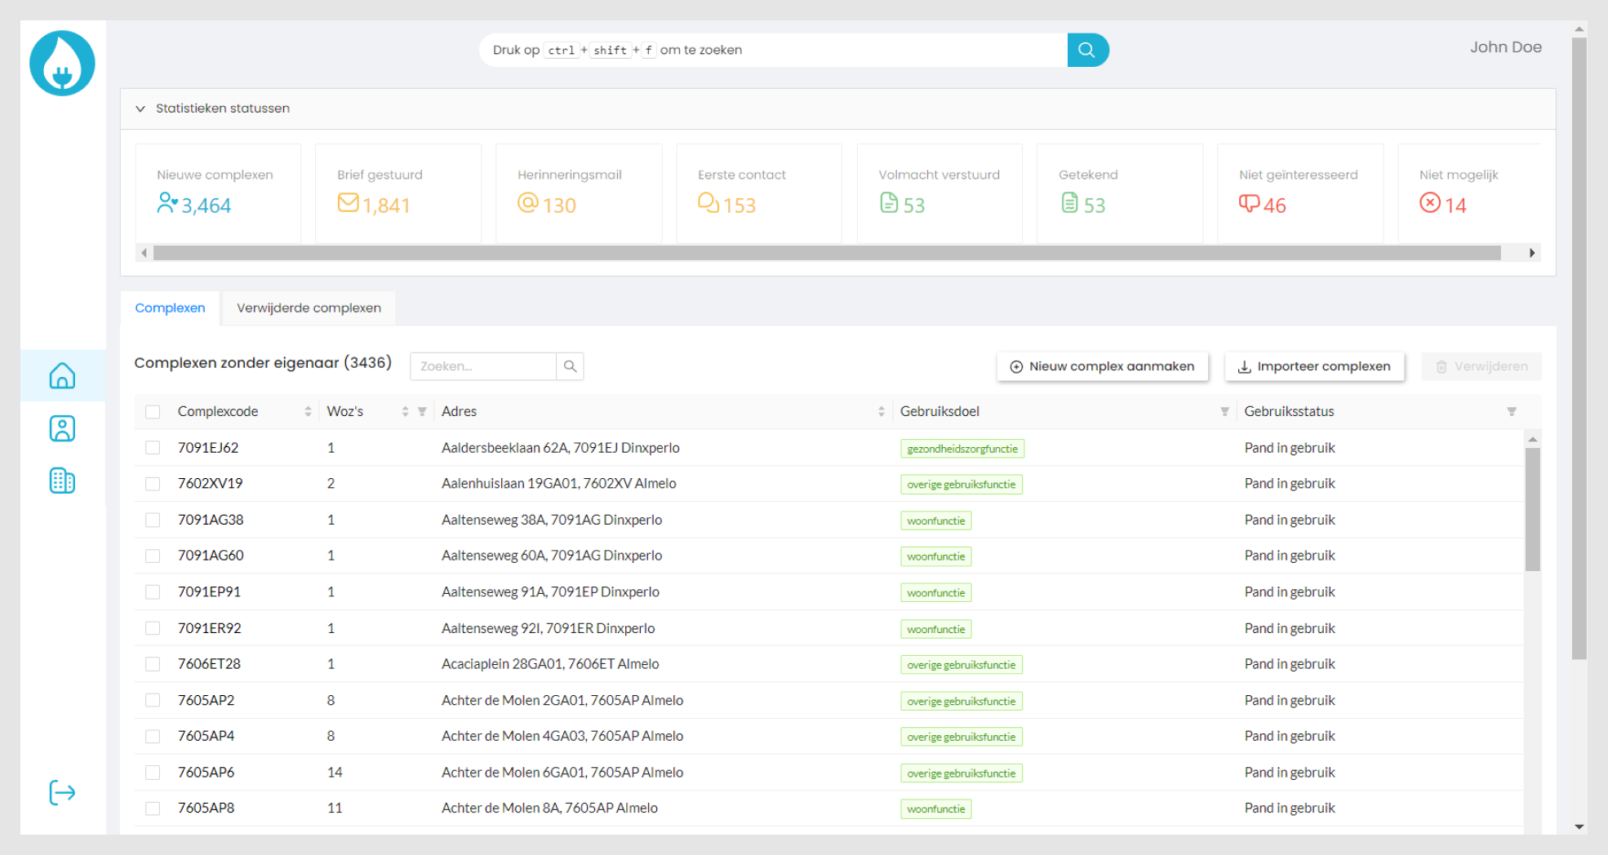Open John Doe user menu

1506,47
